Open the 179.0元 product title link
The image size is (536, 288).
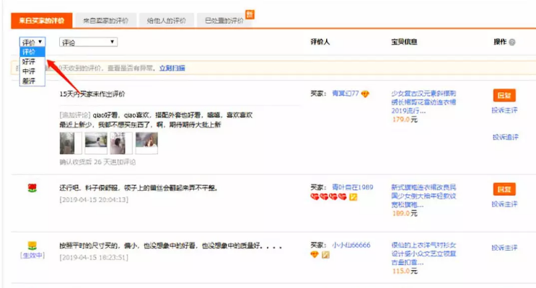coord(423,102)
